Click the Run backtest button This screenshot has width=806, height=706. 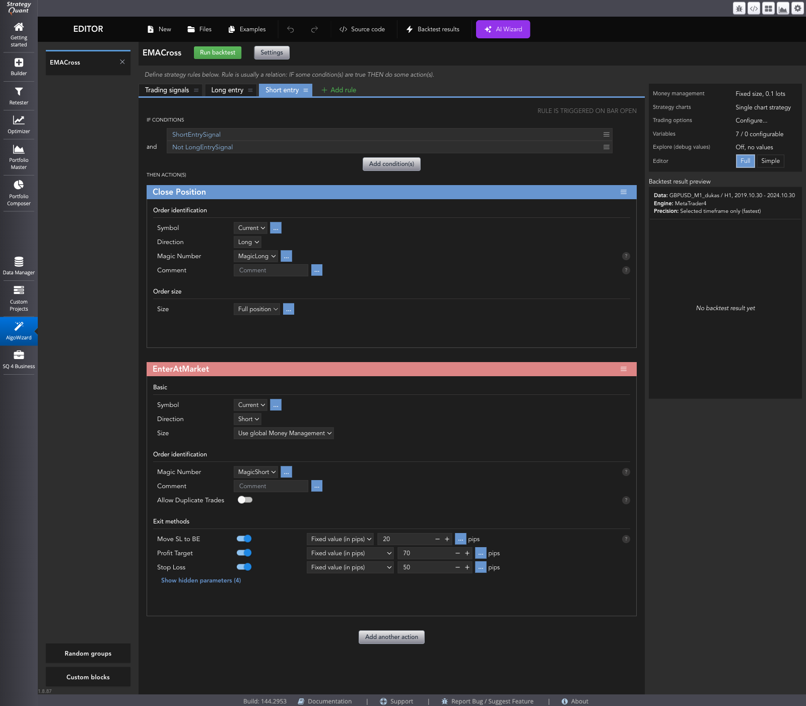(218, 52)
